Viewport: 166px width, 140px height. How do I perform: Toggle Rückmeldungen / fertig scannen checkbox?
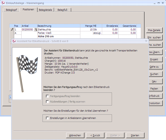click(x=47, y=102)
